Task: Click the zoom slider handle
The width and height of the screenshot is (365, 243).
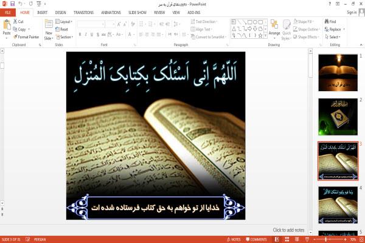Action: (326, 239)
